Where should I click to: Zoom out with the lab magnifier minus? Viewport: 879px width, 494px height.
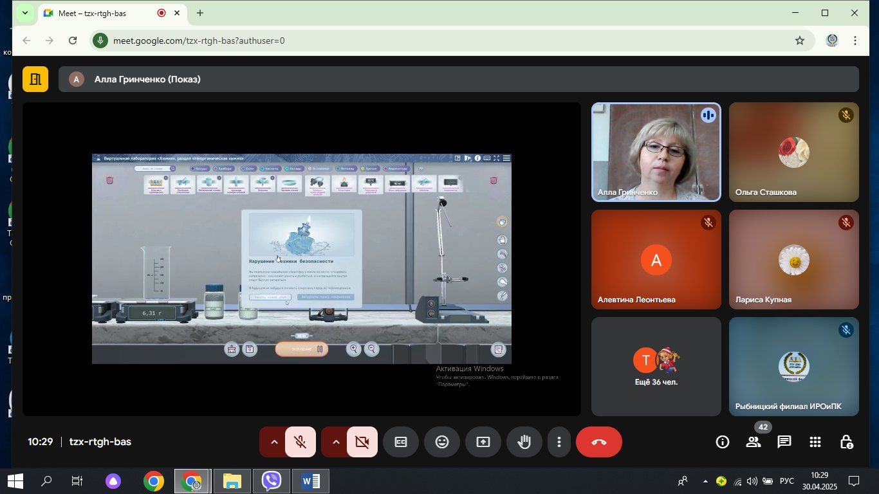tap(371, 349)
